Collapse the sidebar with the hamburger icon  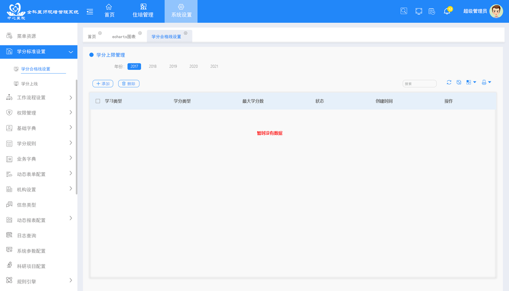(x=90, y=12)
